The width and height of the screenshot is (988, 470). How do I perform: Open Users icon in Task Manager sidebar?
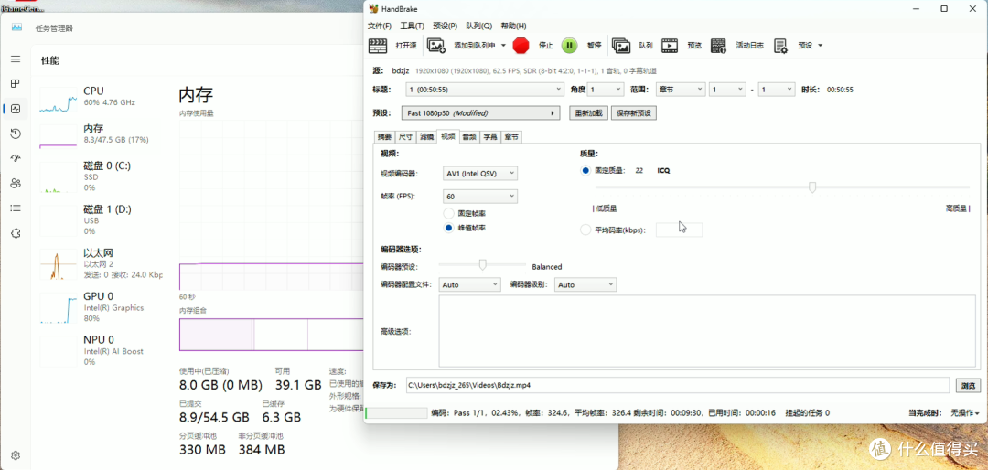[16, 184]
